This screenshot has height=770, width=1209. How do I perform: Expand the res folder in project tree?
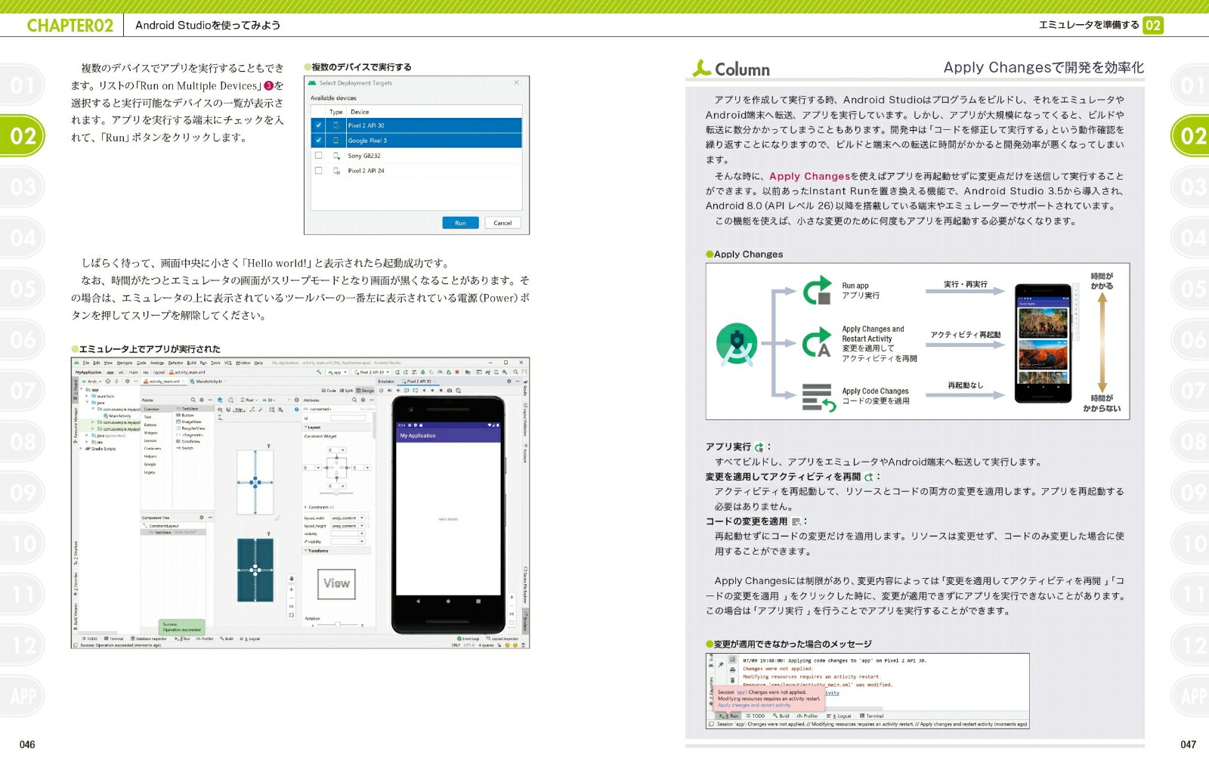click(x=87, y=442)
